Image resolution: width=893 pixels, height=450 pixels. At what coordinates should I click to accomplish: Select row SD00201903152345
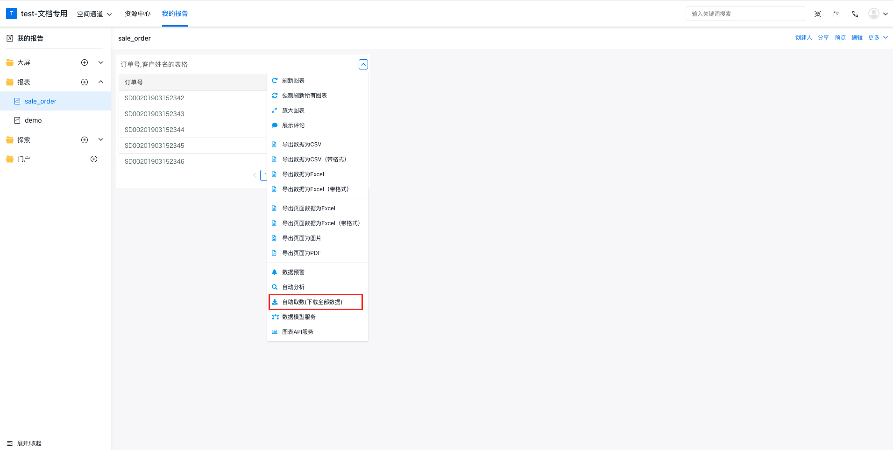click(x=192, y=146)
